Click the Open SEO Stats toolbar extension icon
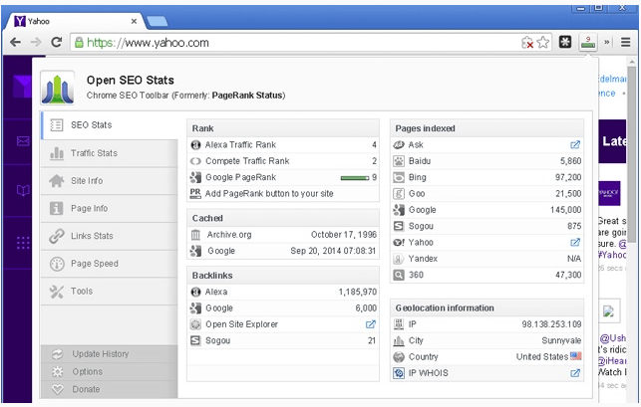The image size is (641, 407). (588, 42)
